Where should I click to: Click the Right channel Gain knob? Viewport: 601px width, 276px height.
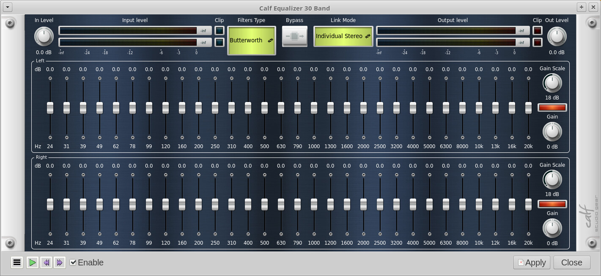[552, 228]
